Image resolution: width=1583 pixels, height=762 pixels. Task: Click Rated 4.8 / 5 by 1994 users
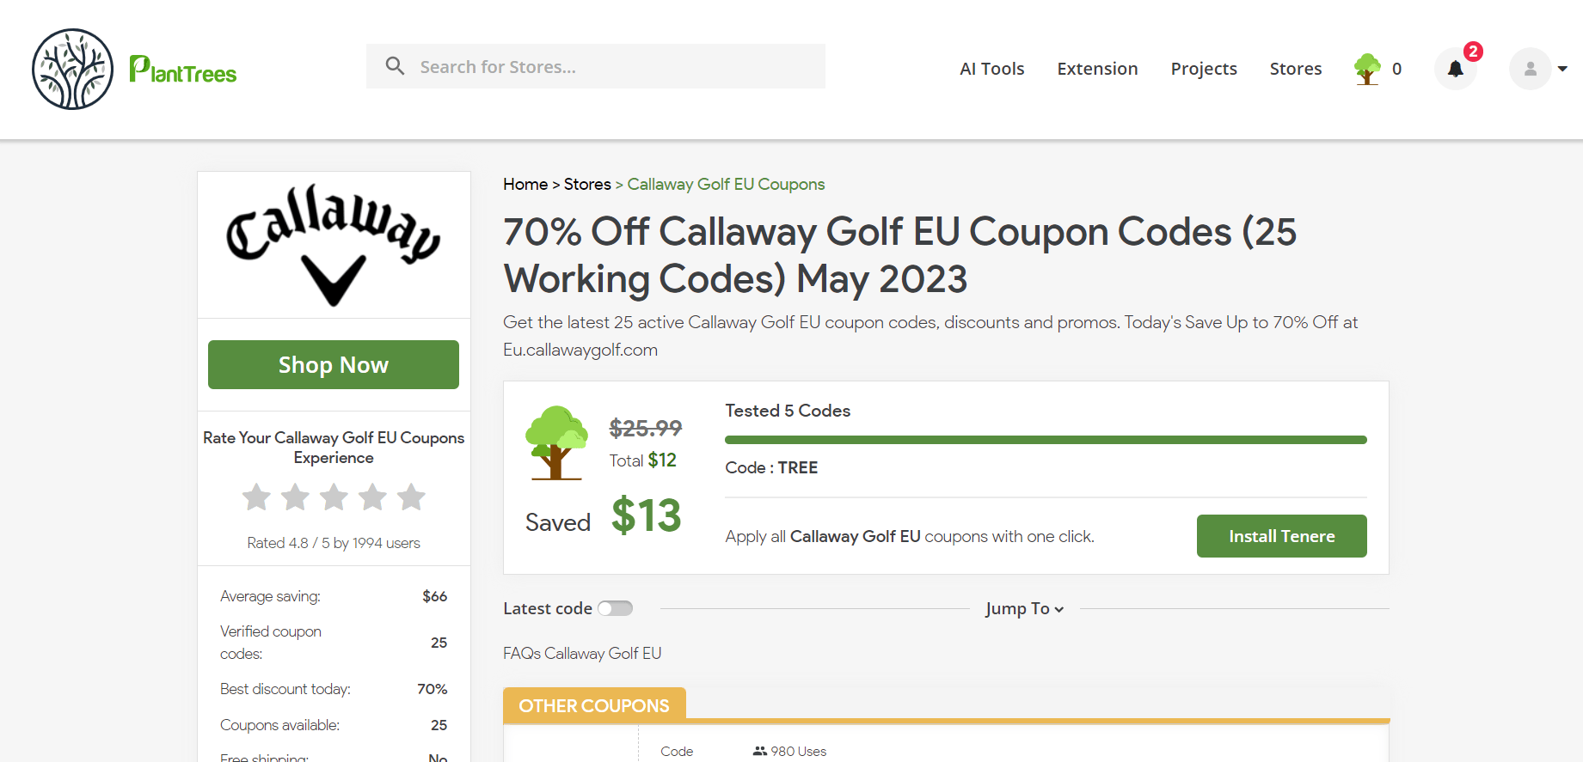334,543
